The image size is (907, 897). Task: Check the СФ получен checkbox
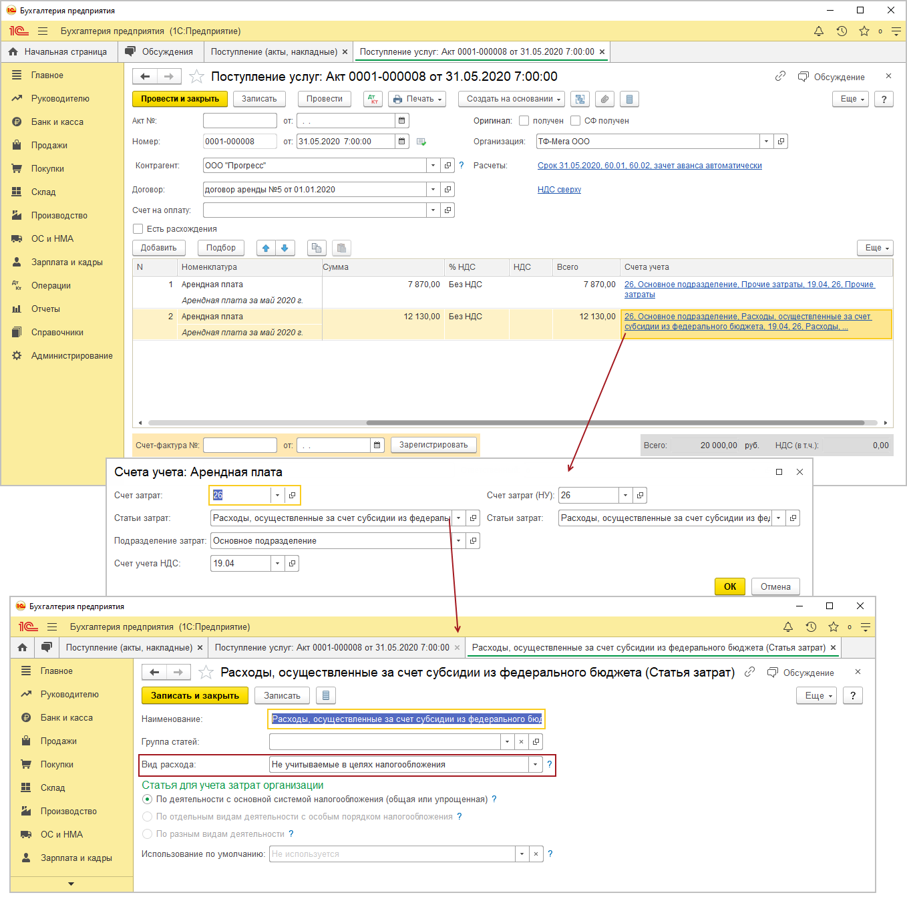[575, 121]
